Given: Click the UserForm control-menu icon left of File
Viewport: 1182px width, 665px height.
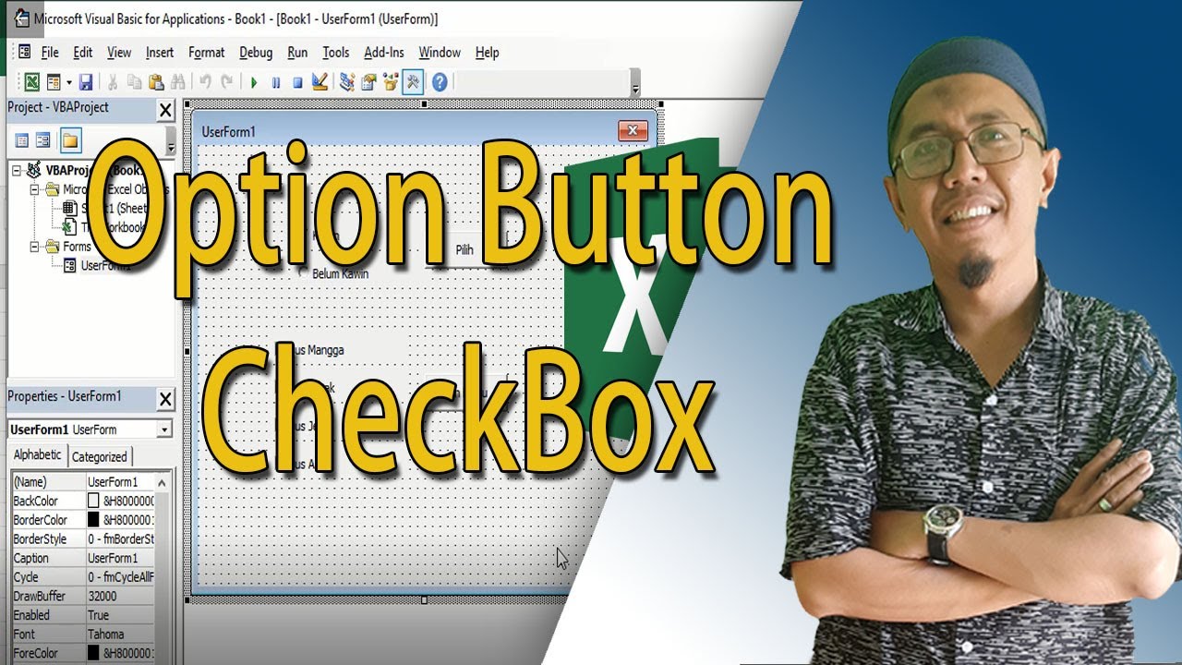Looking at the screenshot, I should [24, 53].
